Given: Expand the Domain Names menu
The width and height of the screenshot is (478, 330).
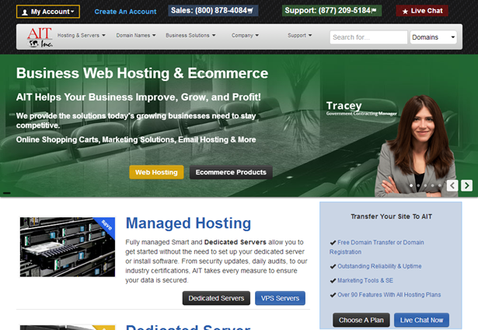Looking at the screenshot, I should click(136, 35).
